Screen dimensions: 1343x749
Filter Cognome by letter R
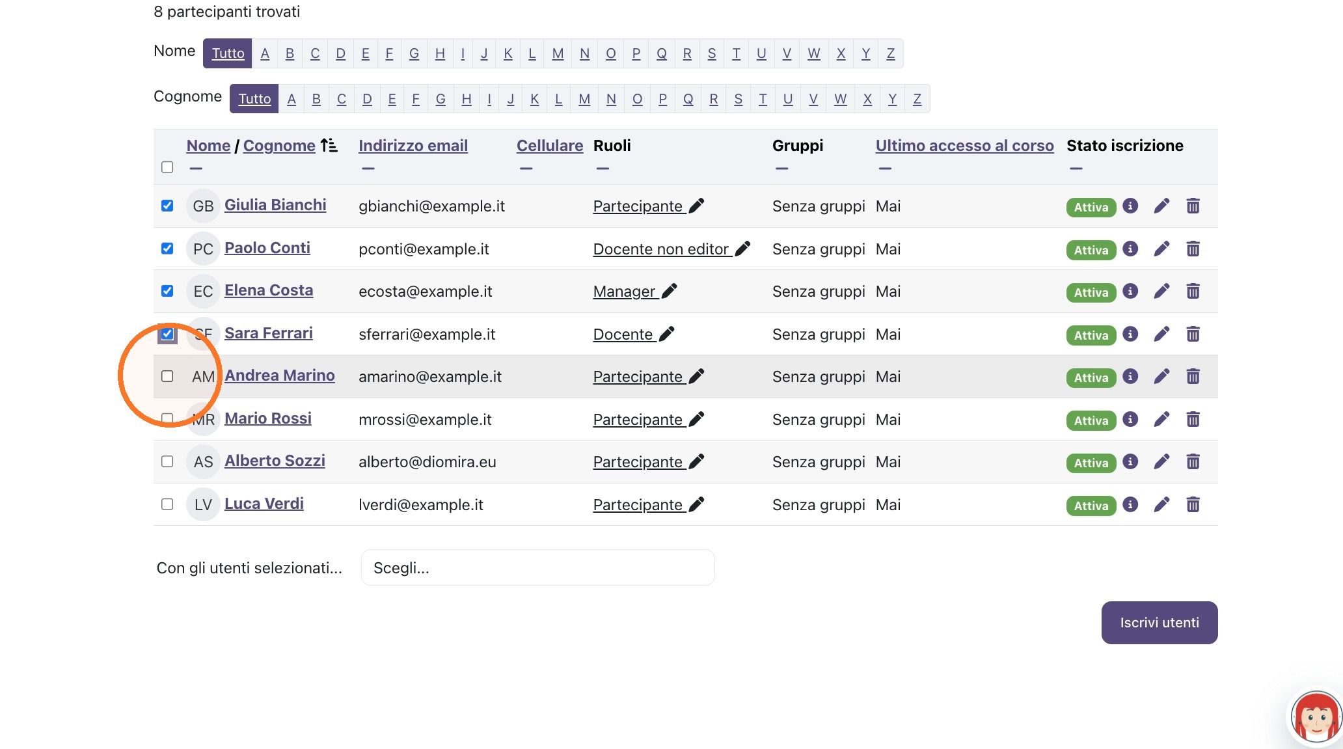[x=713, y=99]
